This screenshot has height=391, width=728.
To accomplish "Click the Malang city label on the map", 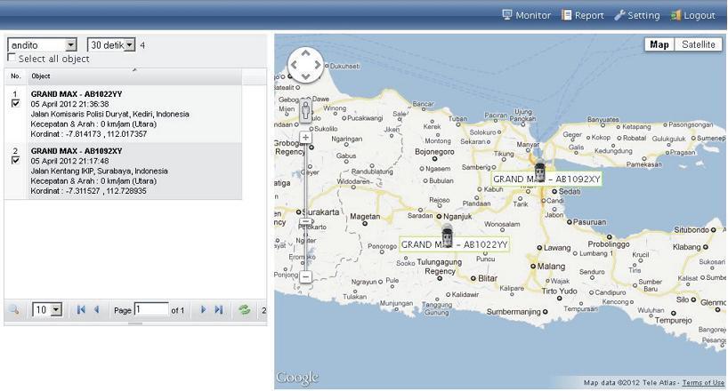I will click(x=551, y=267).
